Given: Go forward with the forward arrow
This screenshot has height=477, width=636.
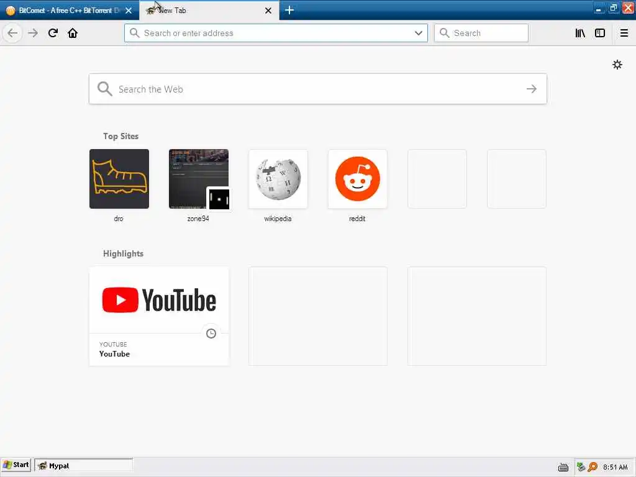Looking at the screenshot, I should tap(33, 33).
